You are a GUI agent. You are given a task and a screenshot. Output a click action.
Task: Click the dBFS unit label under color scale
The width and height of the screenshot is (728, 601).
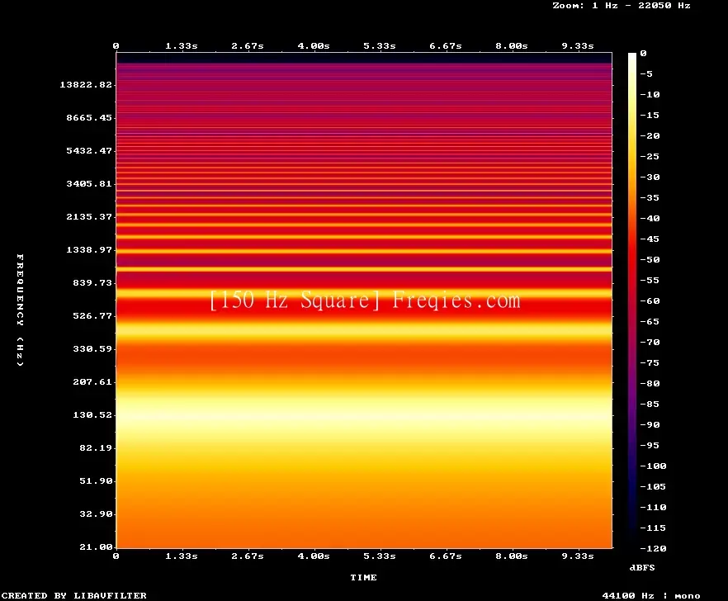pyautogui.click(x=642, y=567)
